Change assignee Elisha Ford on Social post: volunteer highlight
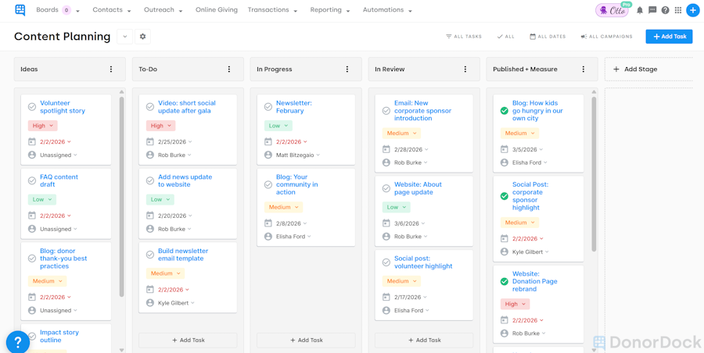Image resolution: width=704 pixels, height=353 pixels. pyautogui.click(x=411, y=310)
